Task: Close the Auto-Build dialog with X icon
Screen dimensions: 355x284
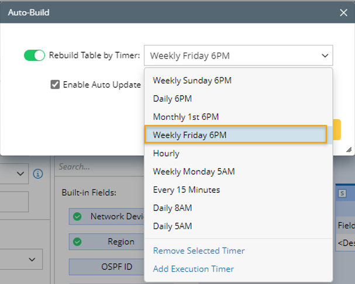Action: (343, 12)
